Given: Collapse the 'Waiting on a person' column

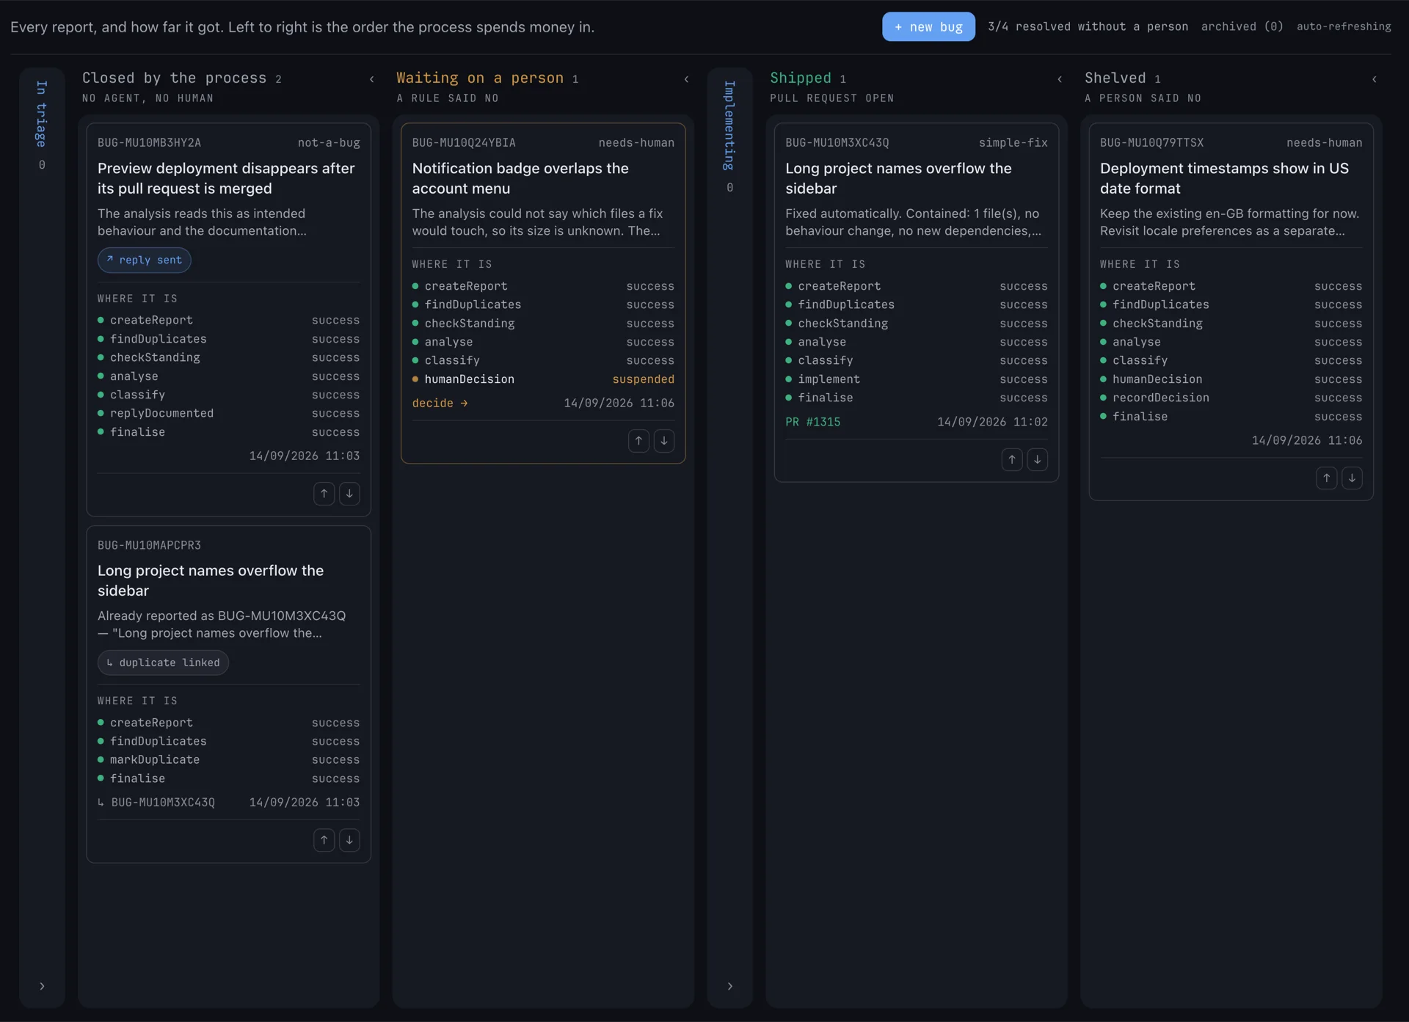Looking at the screenshot, I should point(686,79).
